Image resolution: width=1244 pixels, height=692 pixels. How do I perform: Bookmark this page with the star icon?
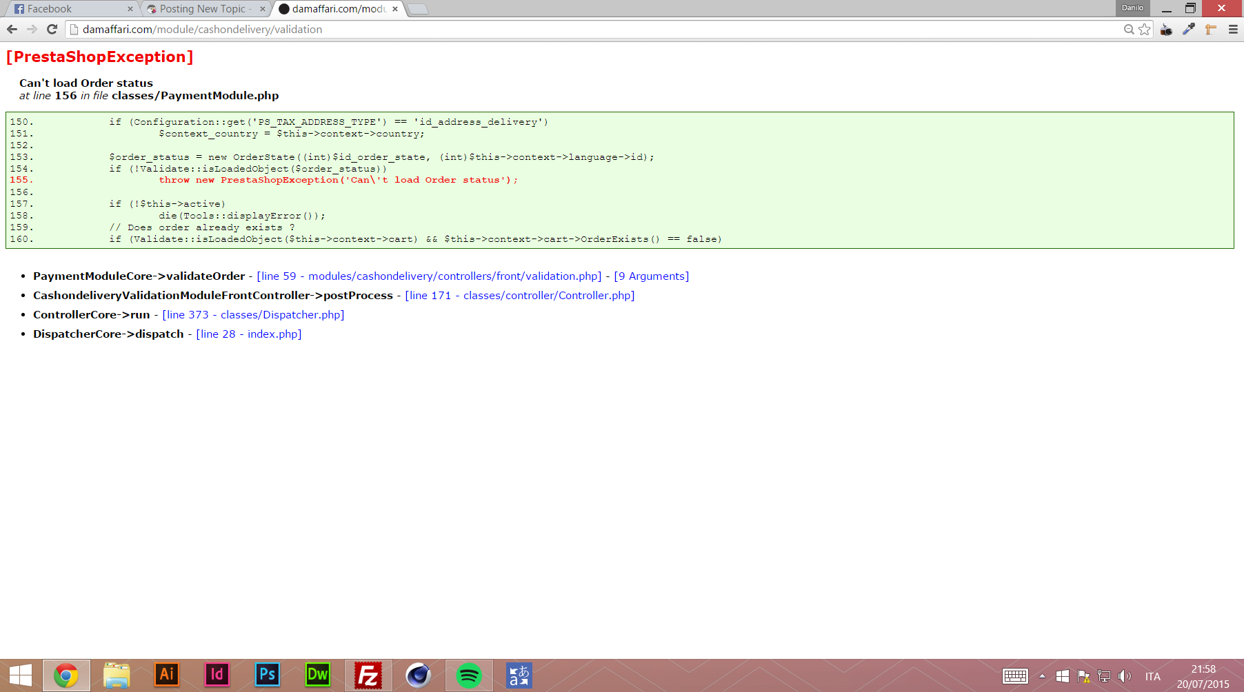coord(1145,30)
